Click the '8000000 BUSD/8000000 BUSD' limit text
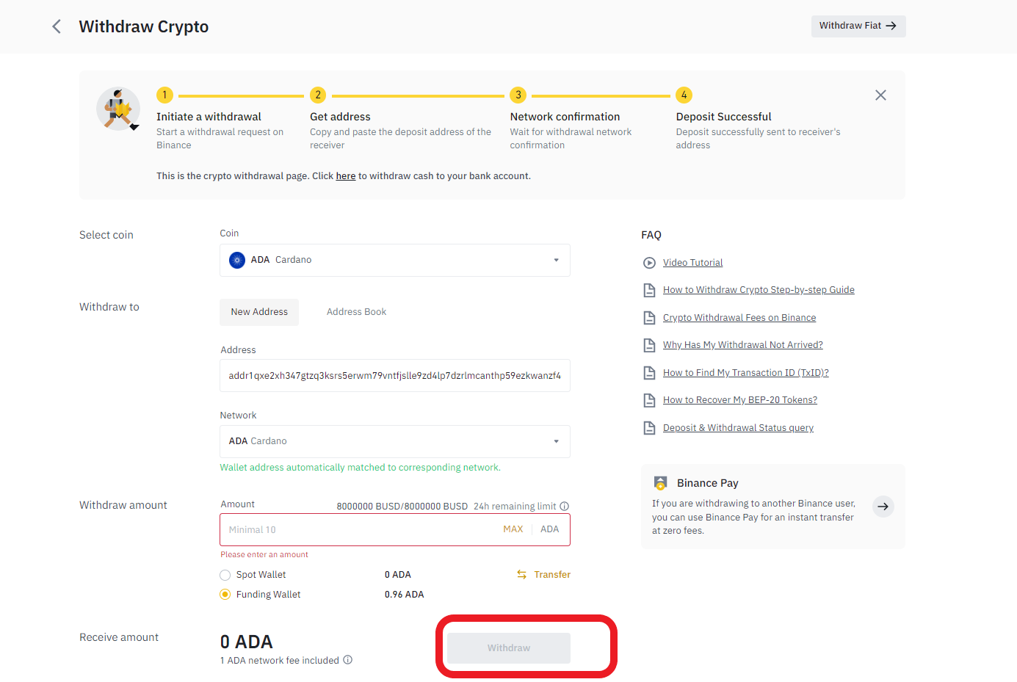This screenshot has width=1017, height=682. coord(402,507)
